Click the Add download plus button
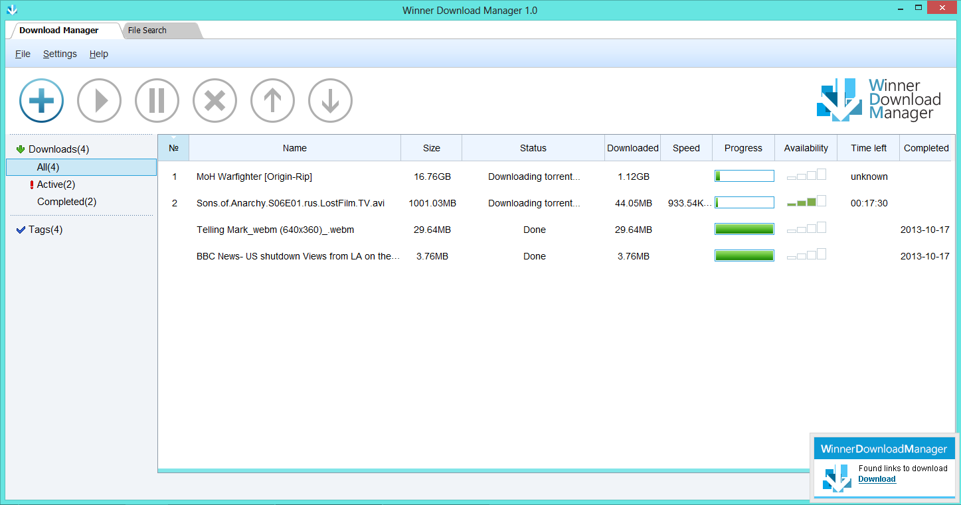 (x=42, y=101)
